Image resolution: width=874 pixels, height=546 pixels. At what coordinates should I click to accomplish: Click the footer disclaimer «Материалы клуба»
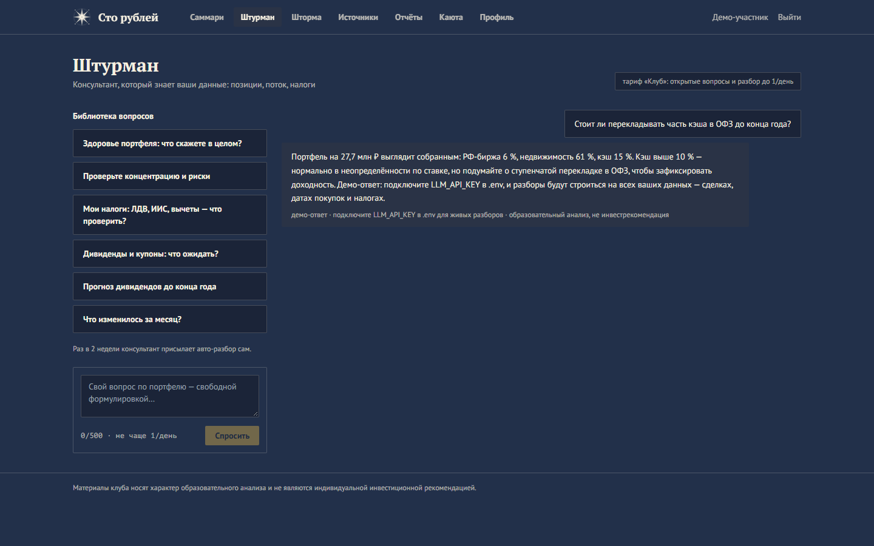(274, 488)
